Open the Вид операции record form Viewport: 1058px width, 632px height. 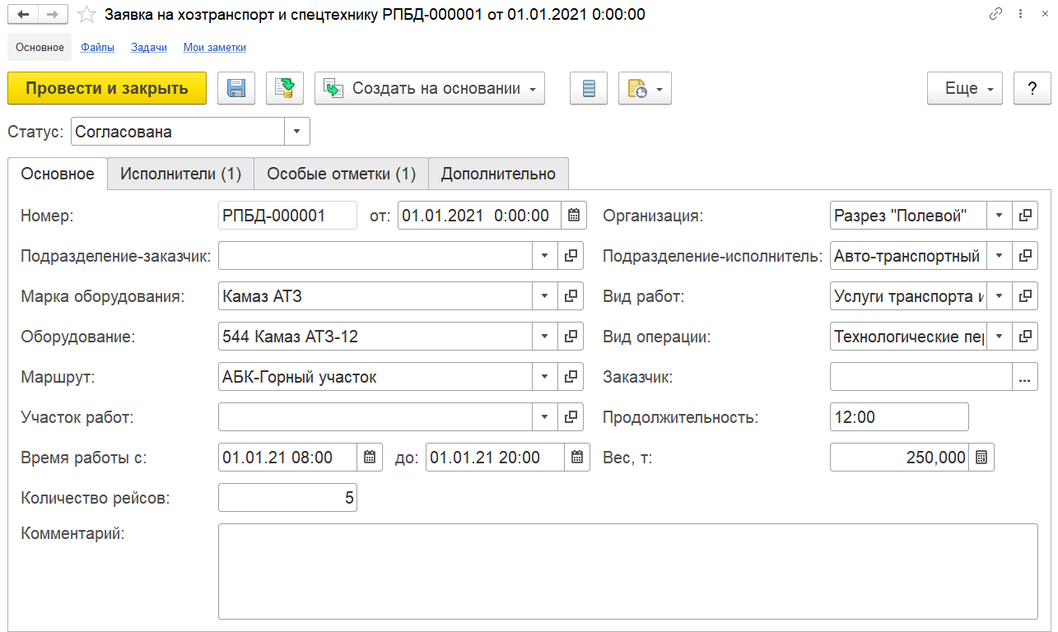(x=1025, y=337)
